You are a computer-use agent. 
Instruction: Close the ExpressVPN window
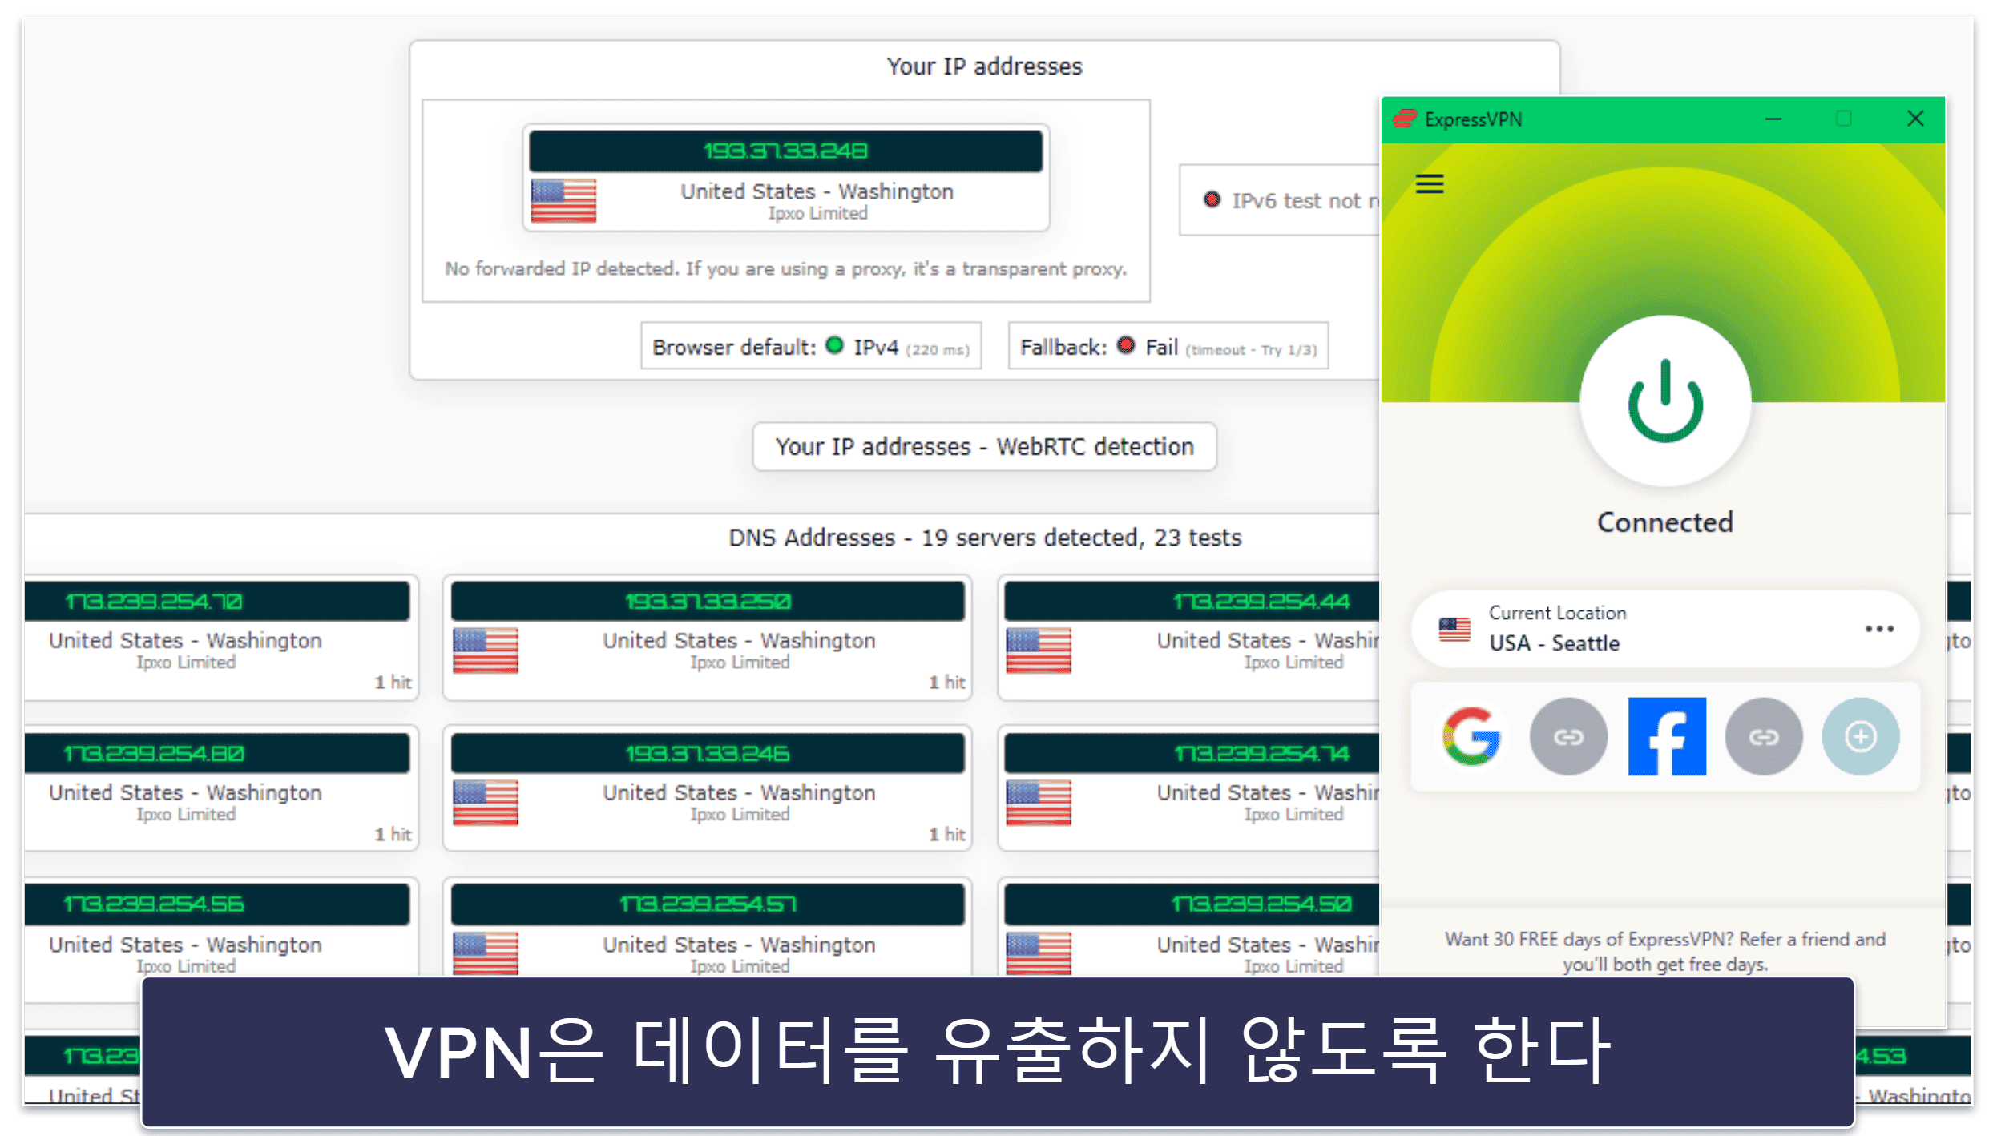(1915, 119)
